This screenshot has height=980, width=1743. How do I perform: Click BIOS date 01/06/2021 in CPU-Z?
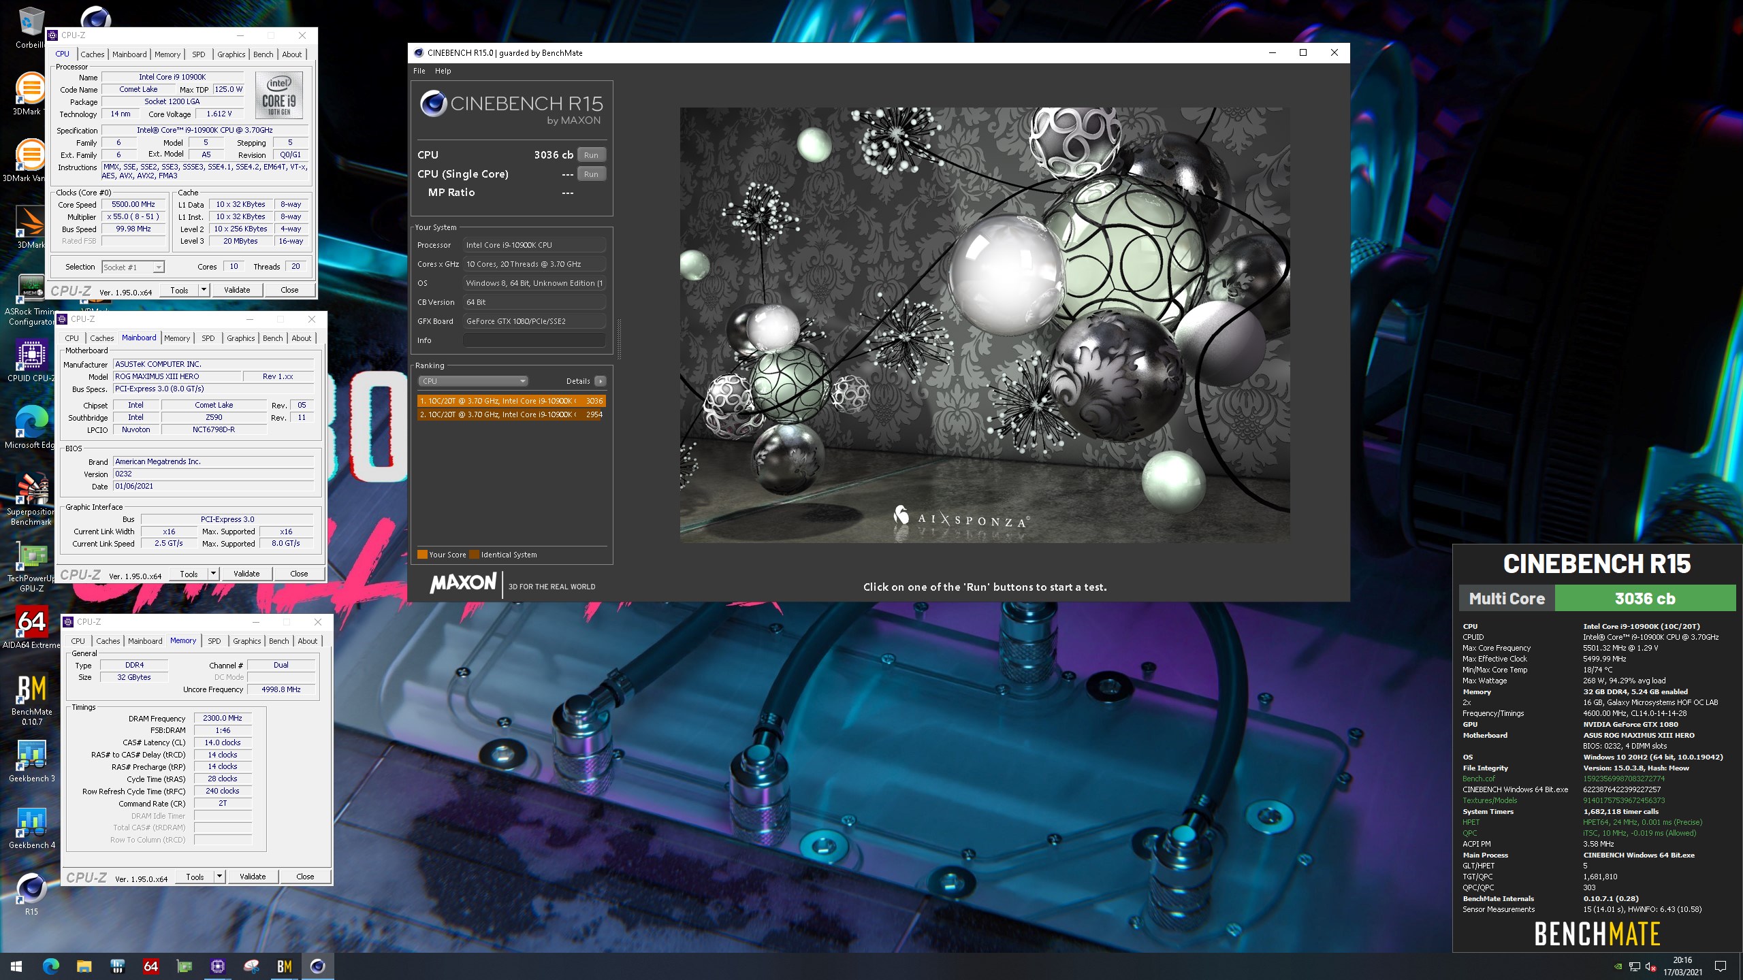coord(213,486)
